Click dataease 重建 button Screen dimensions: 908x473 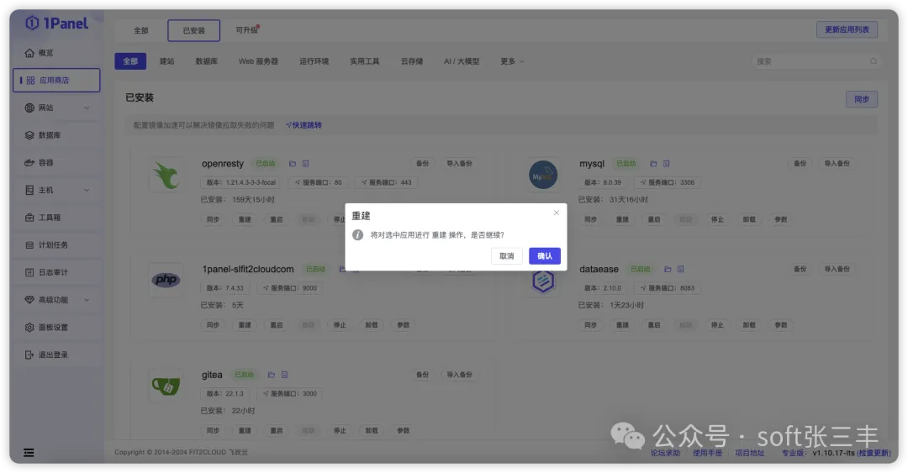(622, 325)
